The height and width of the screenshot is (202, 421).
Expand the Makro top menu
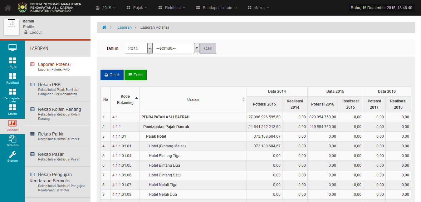[x=258, y=8]
